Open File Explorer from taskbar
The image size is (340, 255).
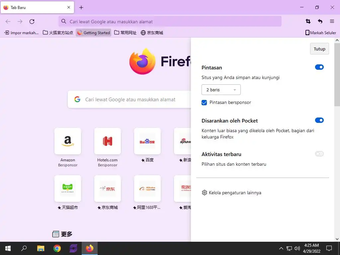tap(41, 248)
